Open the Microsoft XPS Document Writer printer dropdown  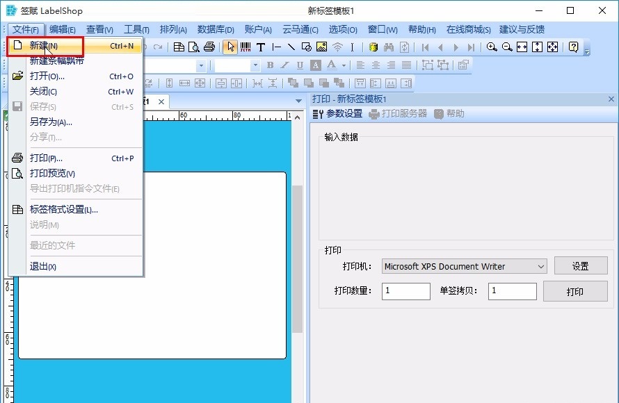click(x=463, y=266)
